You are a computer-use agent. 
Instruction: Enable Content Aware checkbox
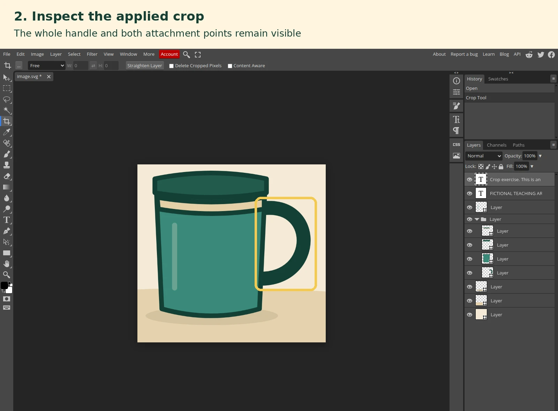(230, 66)
